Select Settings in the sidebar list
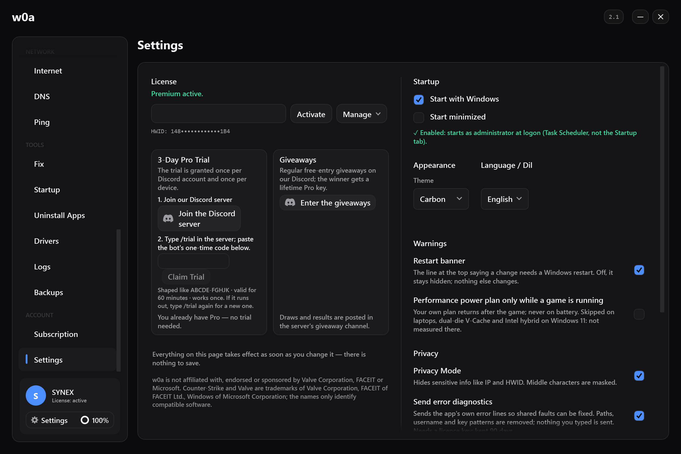681x454 pixels. [x=67, y=360]
